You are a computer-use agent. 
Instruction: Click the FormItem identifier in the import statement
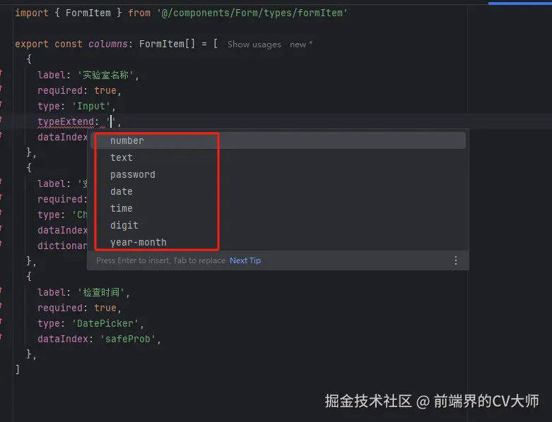[x=93, y=13]
